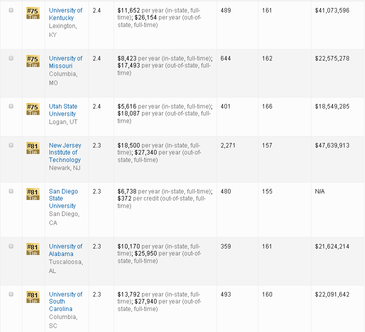
Task: Open the University of Alabama link
Action: coord(65,250)
